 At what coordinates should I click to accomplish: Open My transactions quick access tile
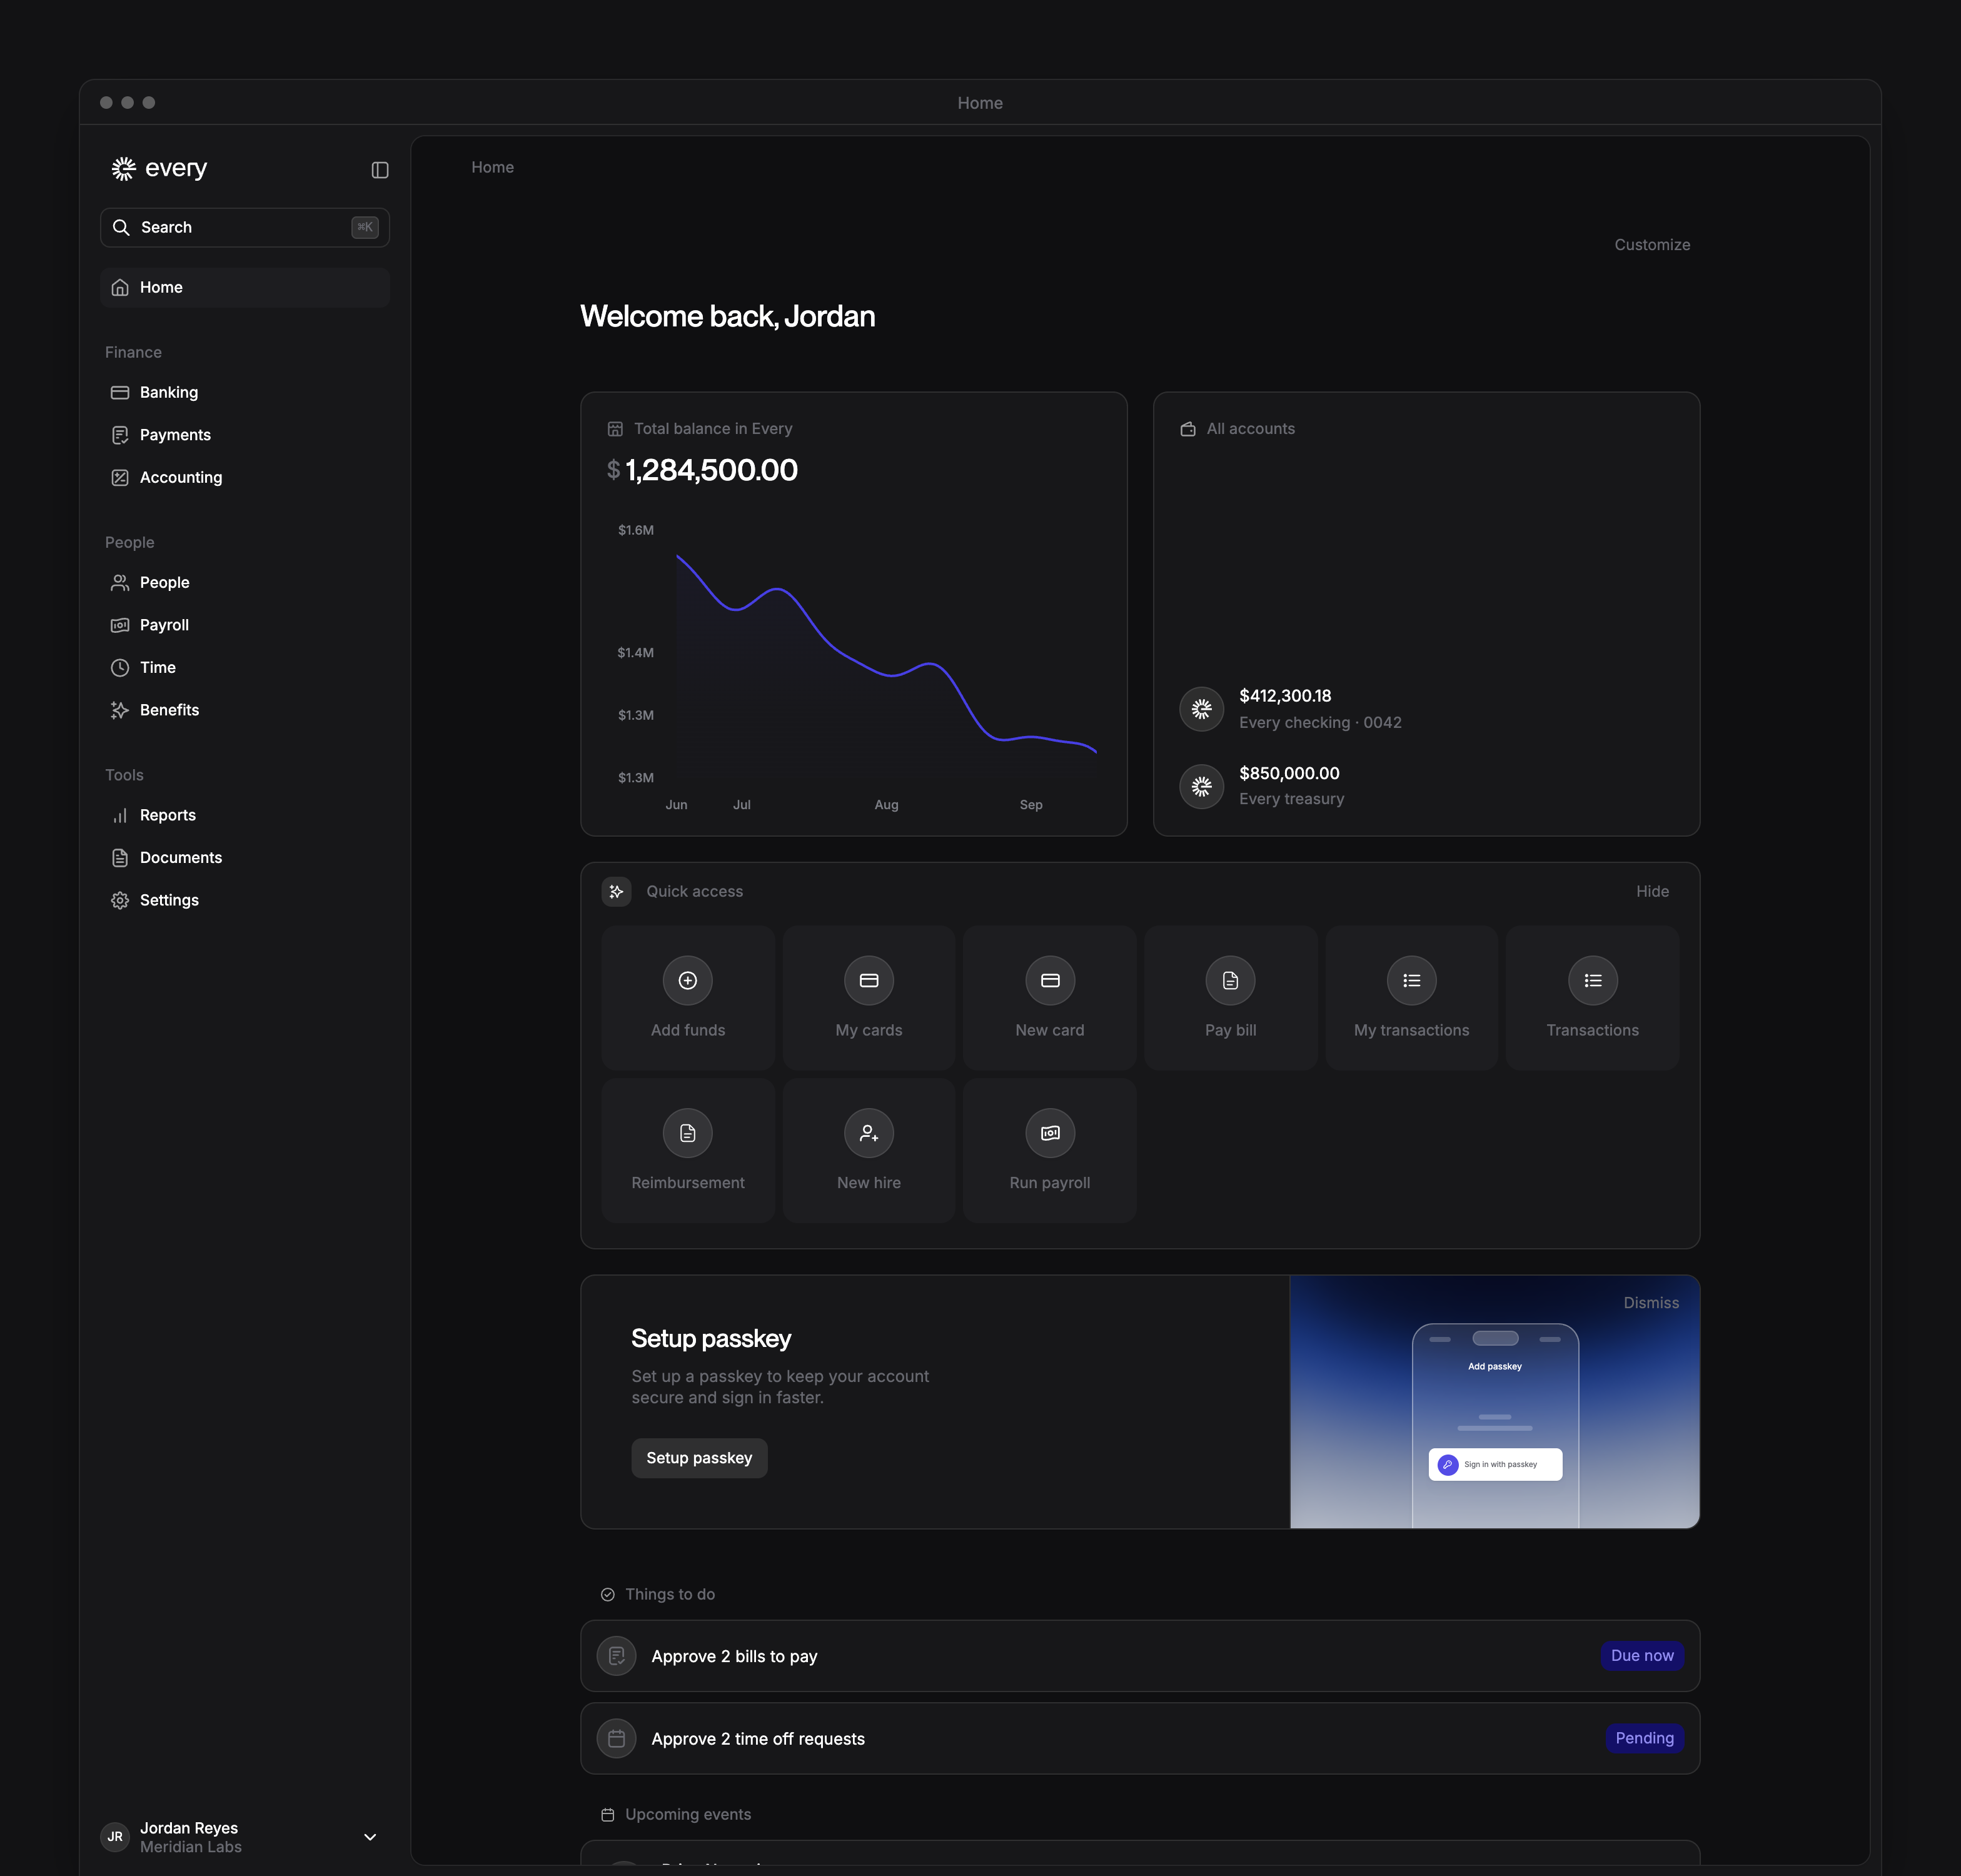point(1412,998)
